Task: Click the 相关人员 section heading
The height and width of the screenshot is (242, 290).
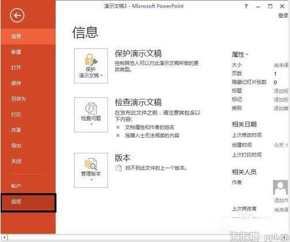Action: coord(244,172)
